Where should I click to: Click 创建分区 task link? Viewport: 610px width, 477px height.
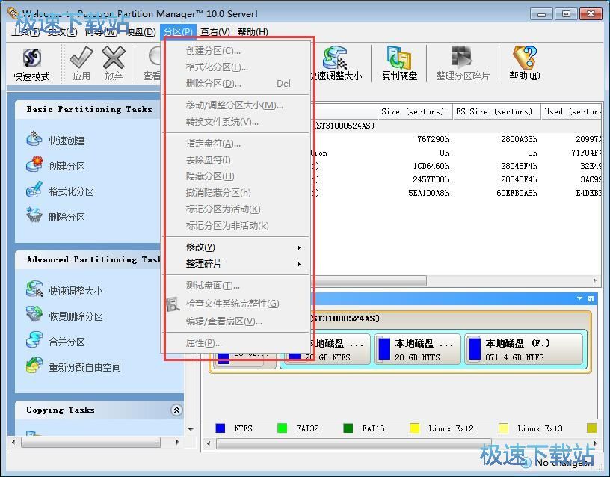coord(67,166)
